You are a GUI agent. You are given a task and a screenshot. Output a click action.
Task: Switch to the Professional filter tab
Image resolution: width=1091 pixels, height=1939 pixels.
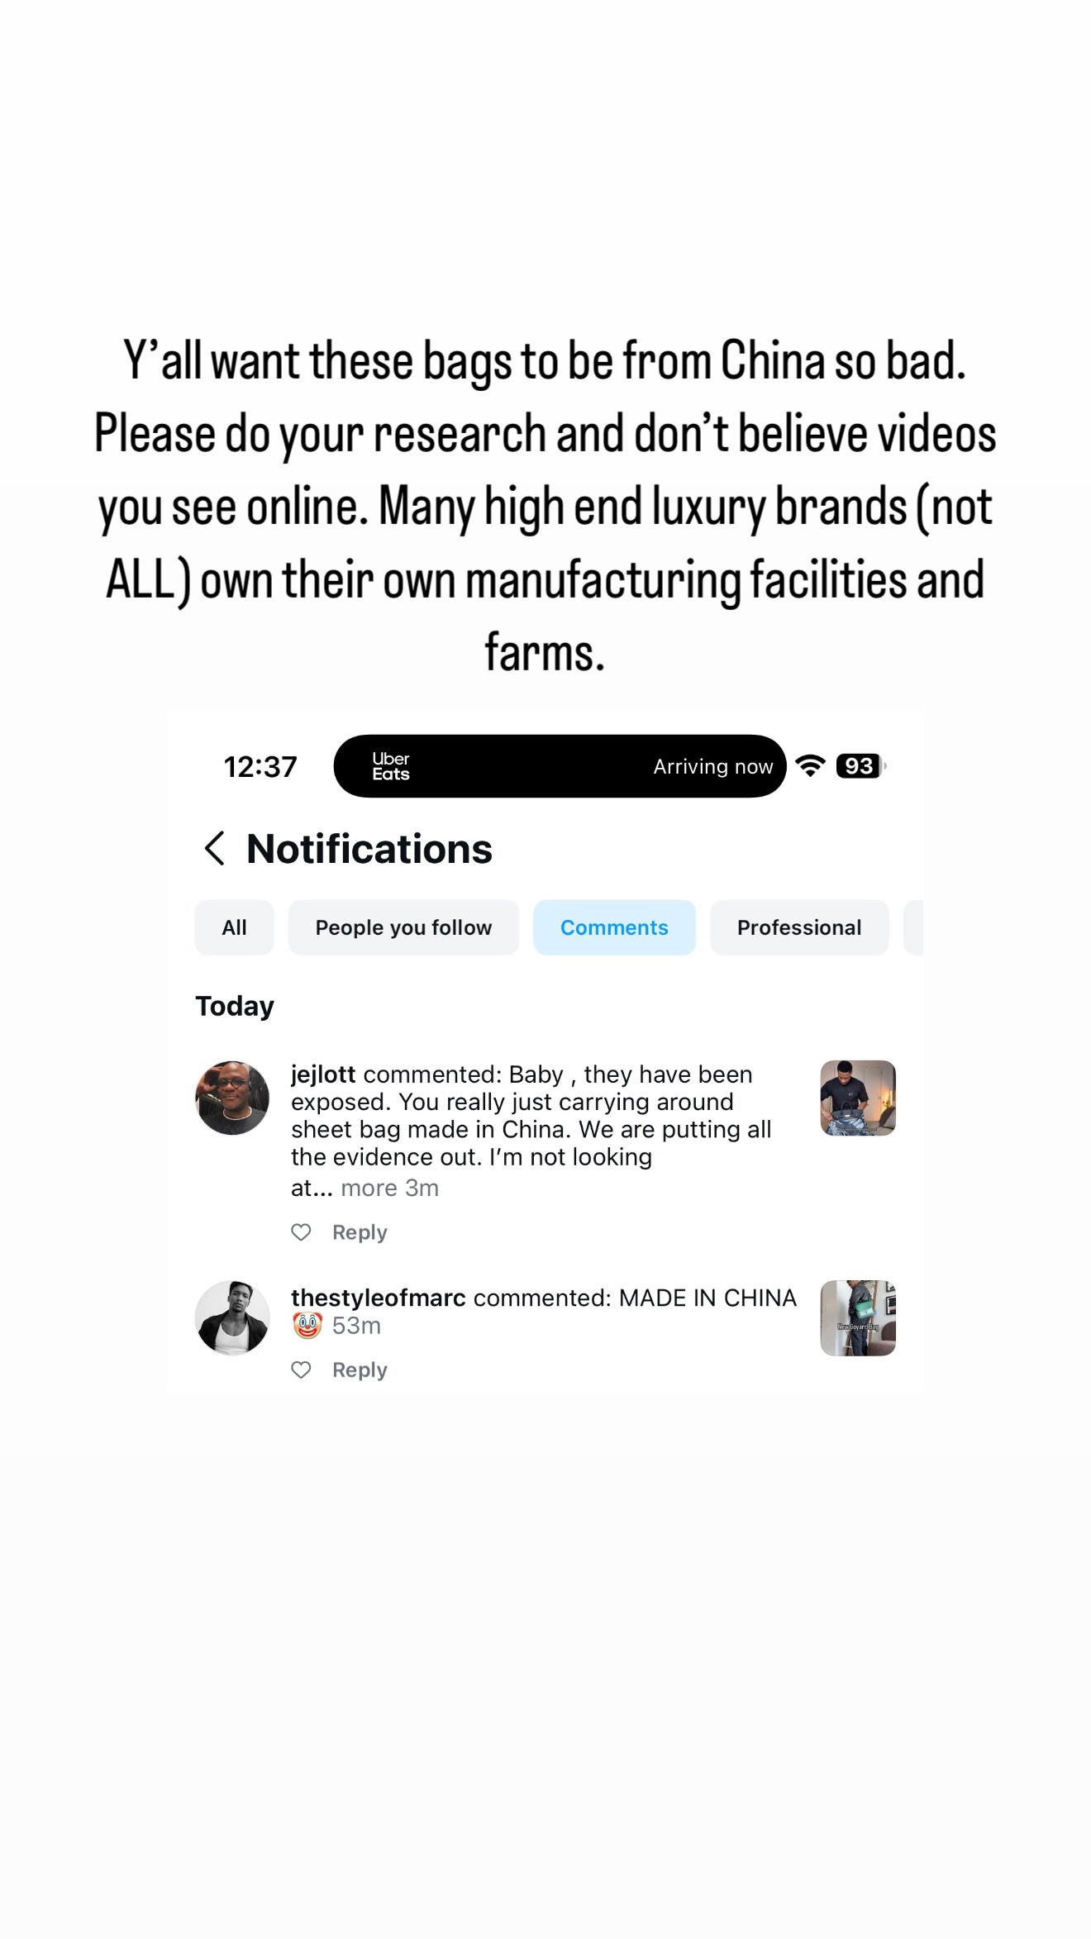pos(799,927)
